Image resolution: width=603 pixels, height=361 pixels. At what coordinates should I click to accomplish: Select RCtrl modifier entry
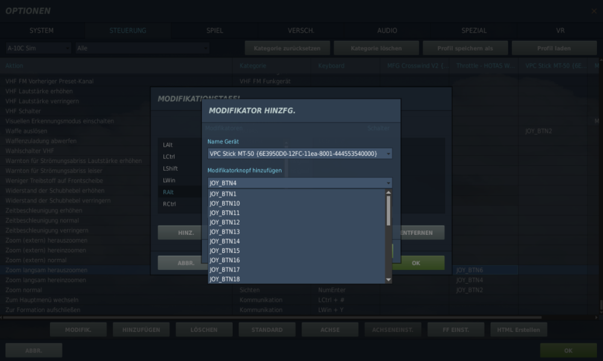point(169,204)
